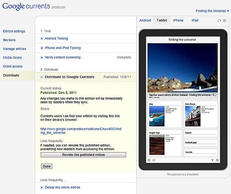The height and width of the screenshot is (194, 231).
Task: Click the Google Currents producer logo
Action: (x=34, y=6)
